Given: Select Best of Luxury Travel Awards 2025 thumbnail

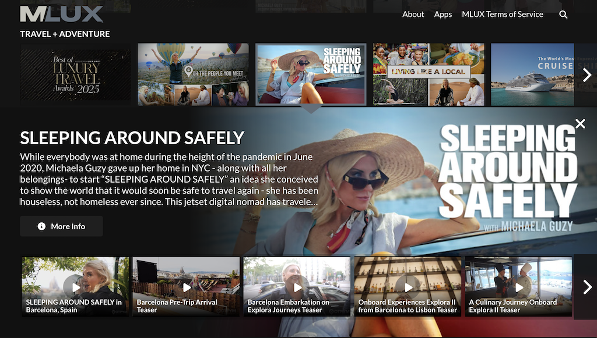Looking at the screenshot, I should [x=75, y=74].
